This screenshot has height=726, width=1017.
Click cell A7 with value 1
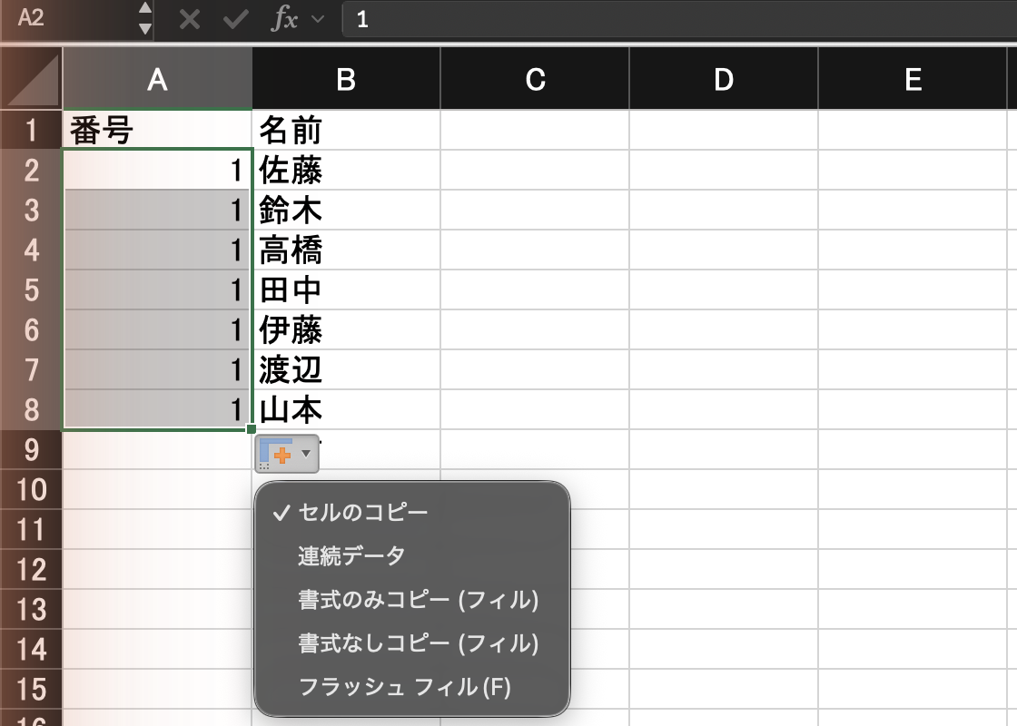pos(158,370)
